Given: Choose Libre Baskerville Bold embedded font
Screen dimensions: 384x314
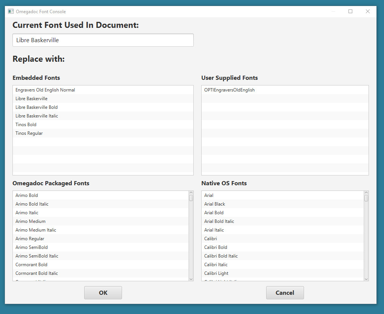Looking at the screenshot, I should pyautogui.click(x=103, y=107).
